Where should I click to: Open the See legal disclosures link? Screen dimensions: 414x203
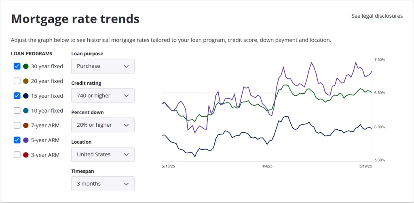[377, 16]
